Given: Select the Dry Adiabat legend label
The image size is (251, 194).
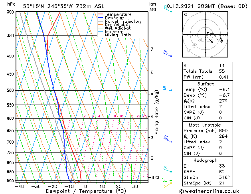Looking at the screenshot, I should 117,25.
